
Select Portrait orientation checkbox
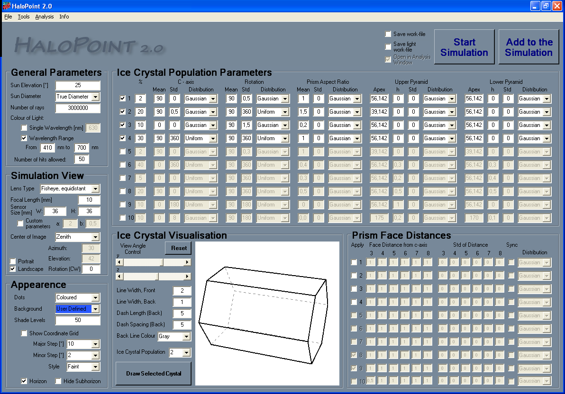pos(13,261)
